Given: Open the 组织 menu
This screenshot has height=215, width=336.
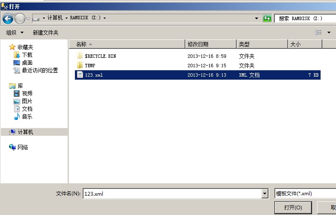Looking at the screenshot, I should [x=15, y=33].
